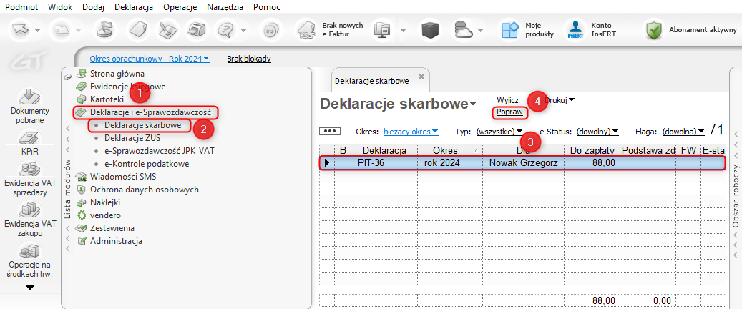
Task: Open the Drukuj dropdown
Action: [x=560, y=100]
